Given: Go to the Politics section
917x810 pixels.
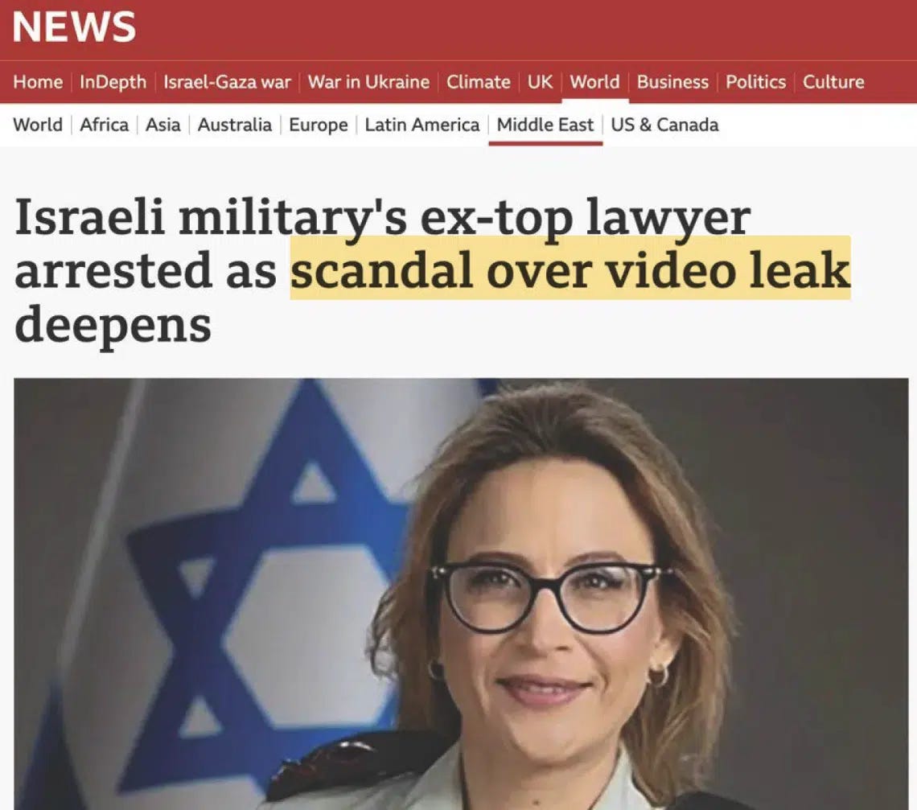Looking at the screenshot, I should 755,82.
